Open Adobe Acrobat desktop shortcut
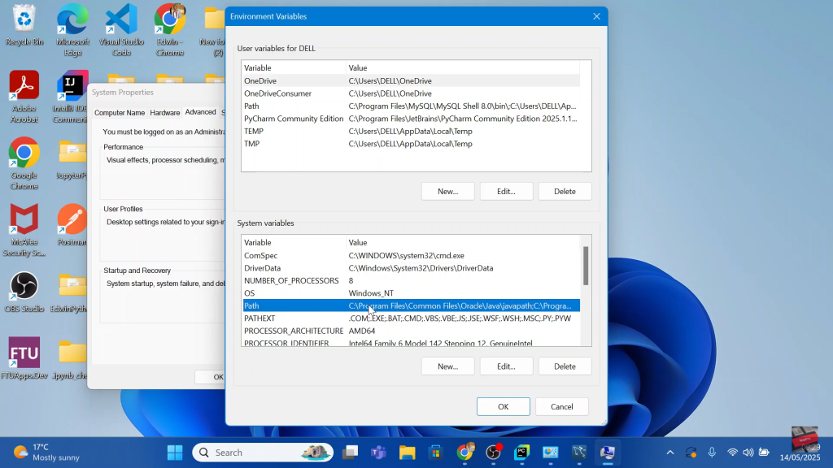833x468 pixels. (24, 97)
